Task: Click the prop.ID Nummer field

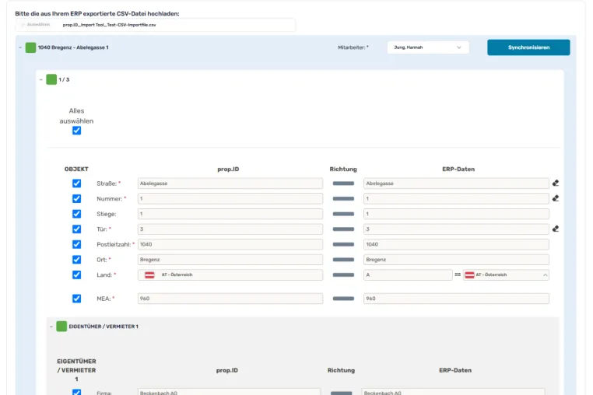Action: [x=230, y=198]
